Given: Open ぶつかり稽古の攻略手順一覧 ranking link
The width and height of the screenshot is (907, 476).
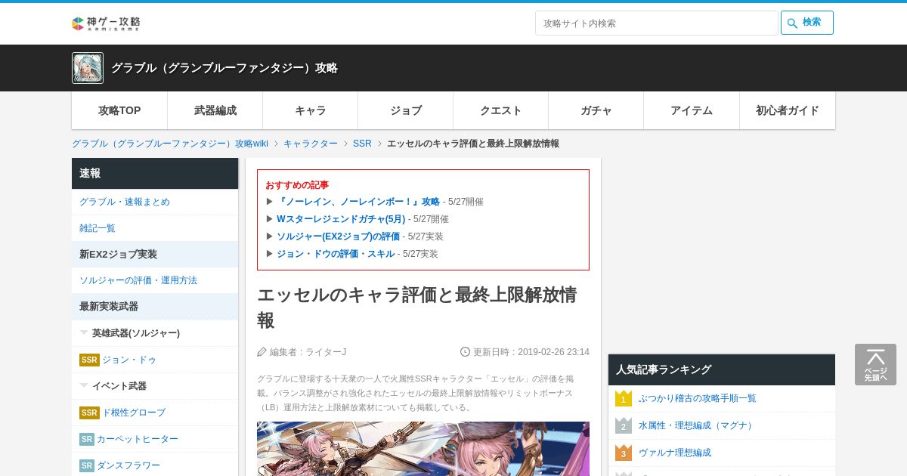Looking at the screenshot, I should tap(698, 398).
